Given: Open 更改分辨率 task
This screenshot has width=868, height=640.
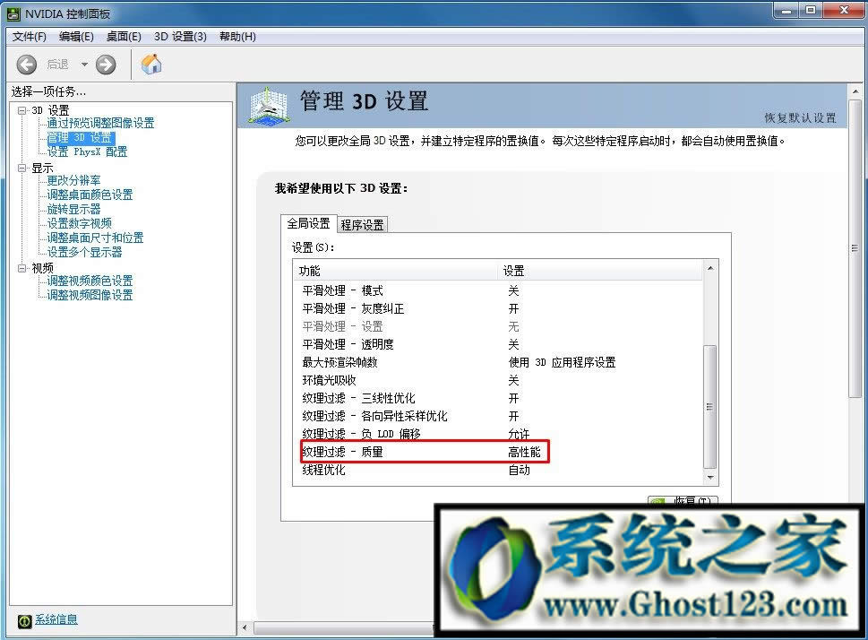Looking at the screenshot, I should tap(73, 181).
